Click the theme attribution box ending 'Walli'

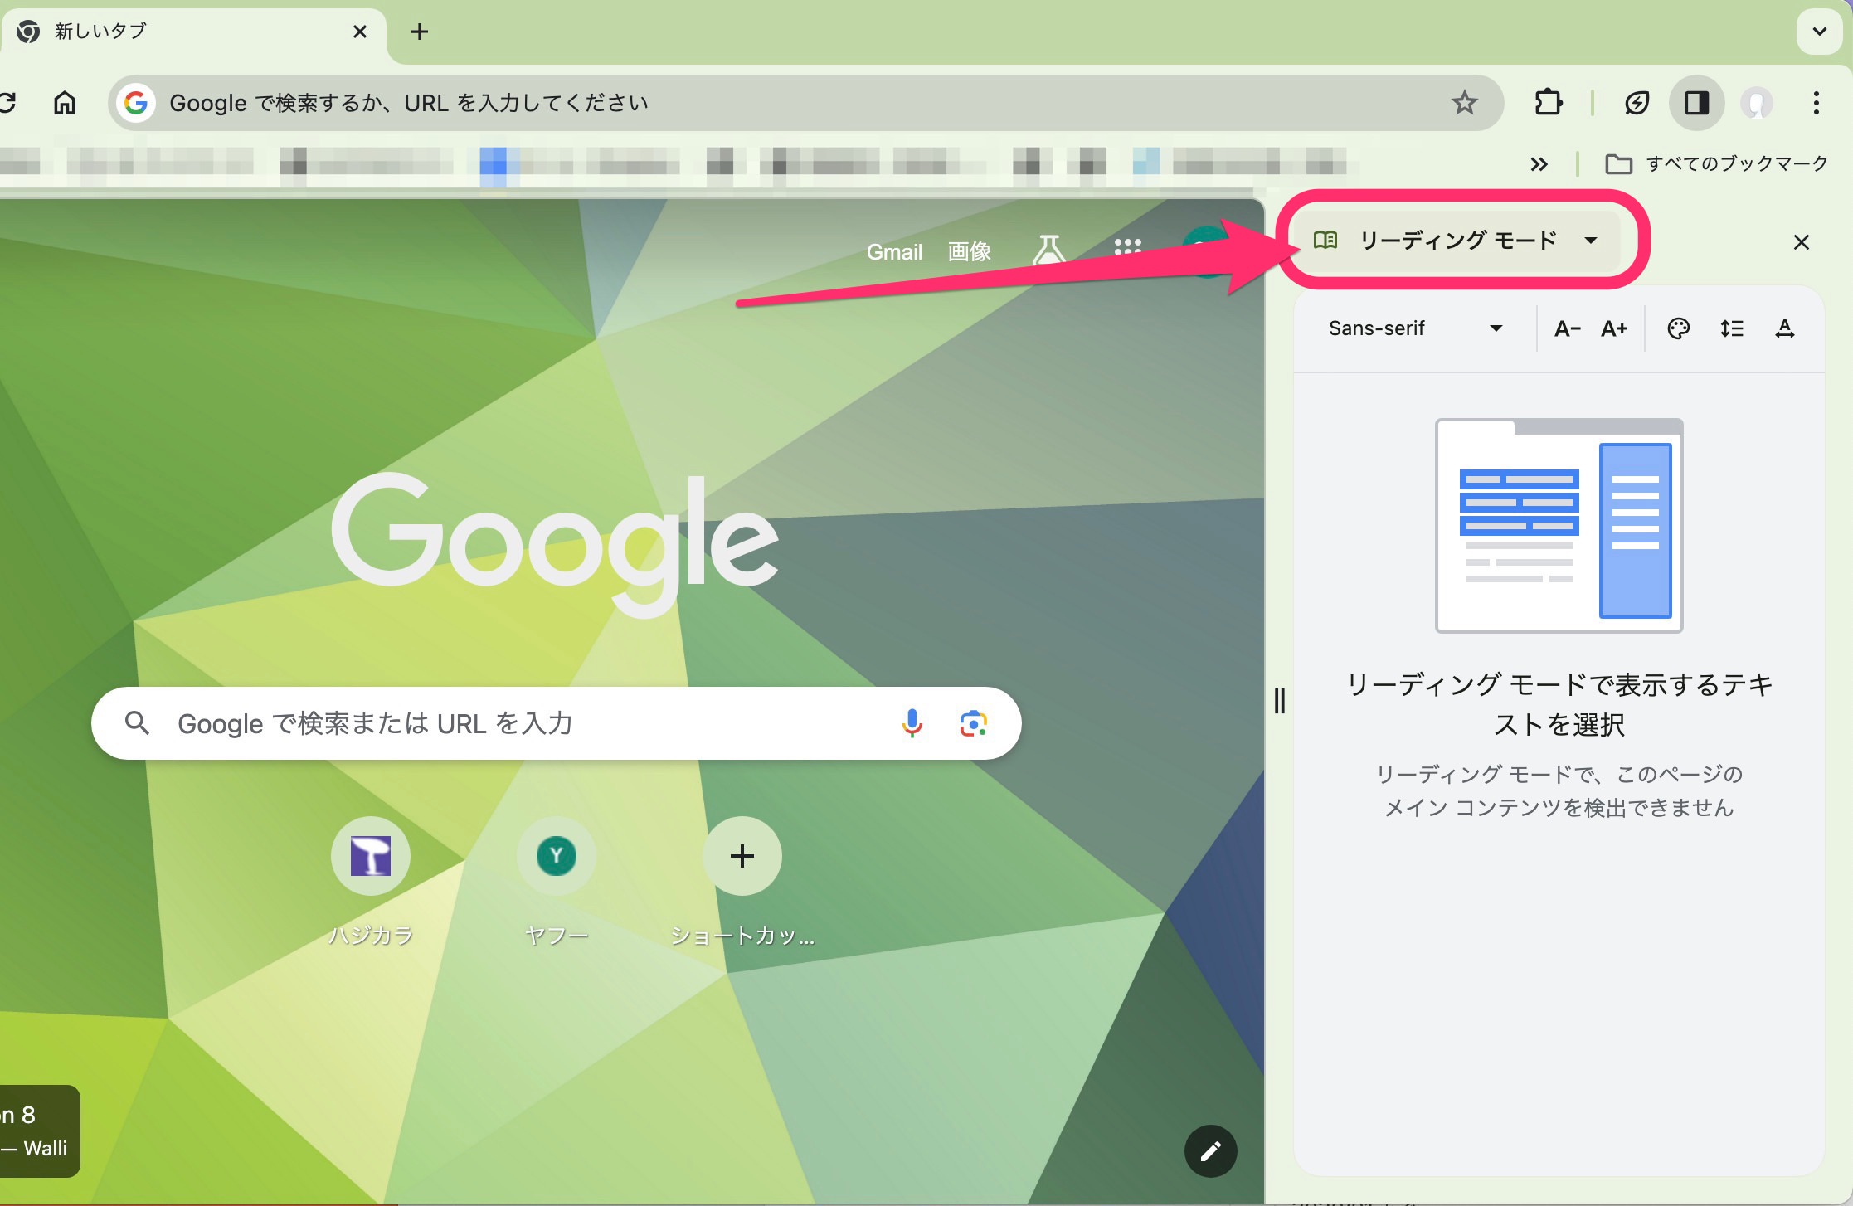(x=39, y=1131)
